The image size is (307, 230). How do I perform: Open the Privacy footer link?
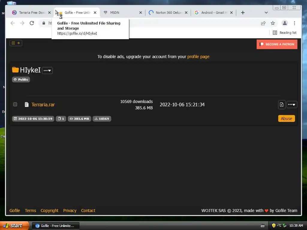click(x=70, y=211)
